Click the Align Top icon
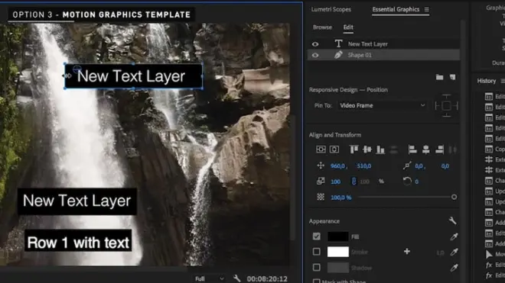 click(x=353, y=150)
